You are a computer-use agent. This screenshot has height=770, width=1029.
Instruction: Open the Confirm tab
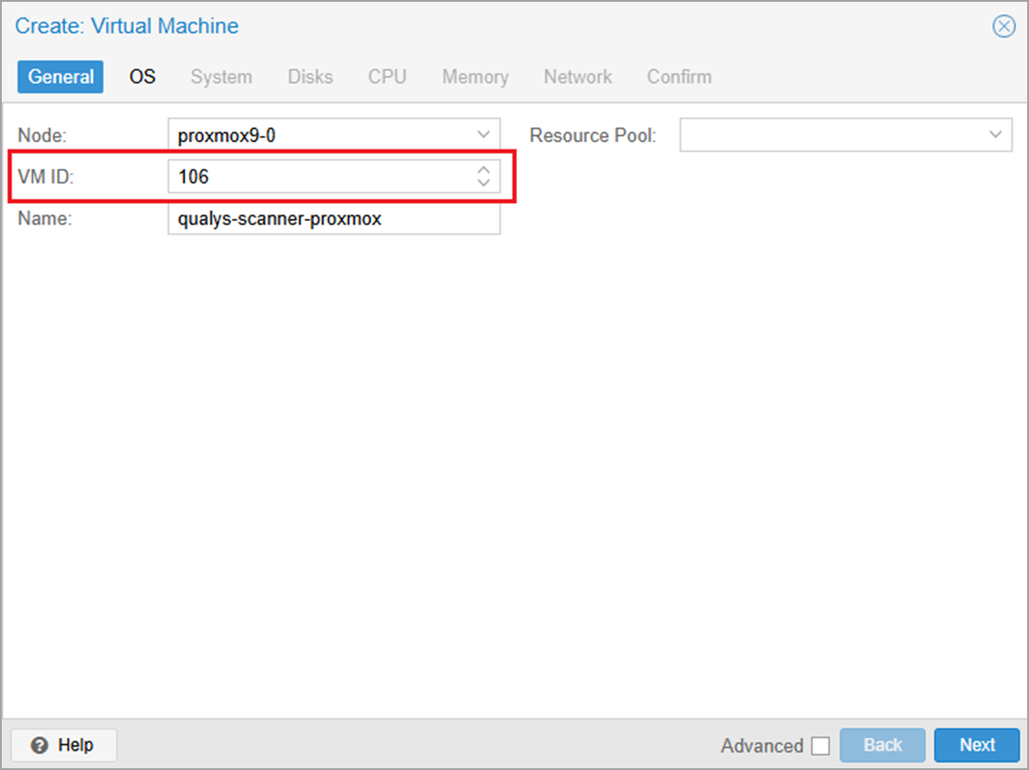(x=679, y=77)
